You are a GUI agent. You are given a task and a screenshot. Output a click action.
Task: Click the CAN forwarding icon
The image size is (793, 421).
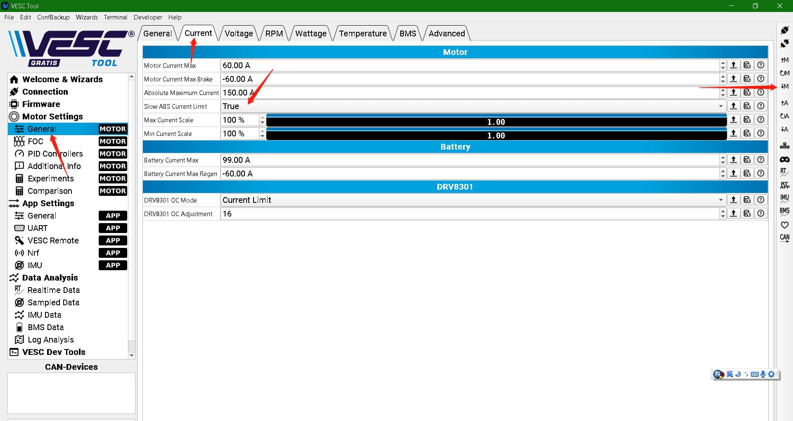point(784,238)
